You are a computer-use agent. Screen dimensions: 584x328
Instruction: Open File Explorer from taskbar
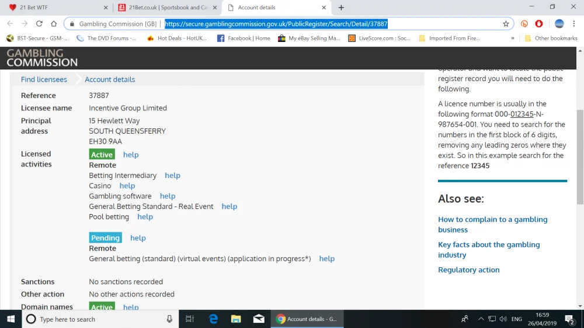(236, 319)
